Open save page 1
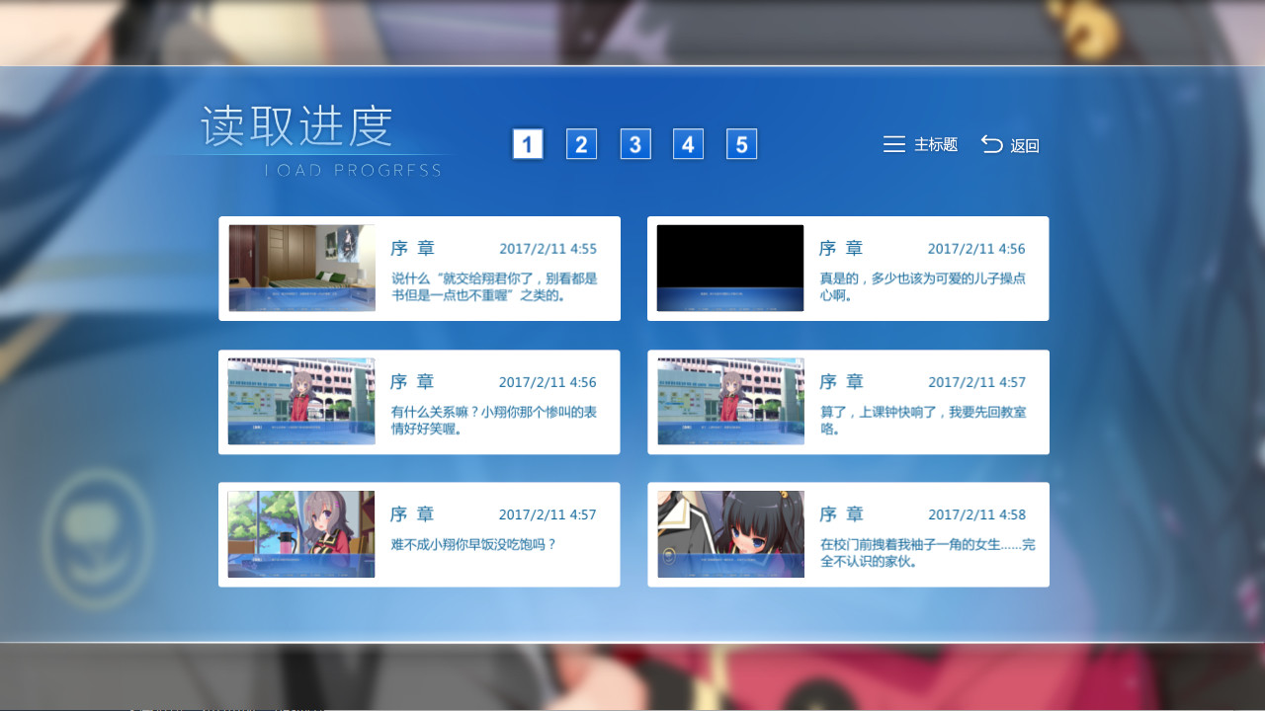Screen dimensions: 1265x711 pyautogui.click(x=528, y=143)
